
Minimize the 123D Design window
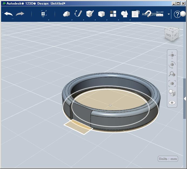[x=174, y=4]
